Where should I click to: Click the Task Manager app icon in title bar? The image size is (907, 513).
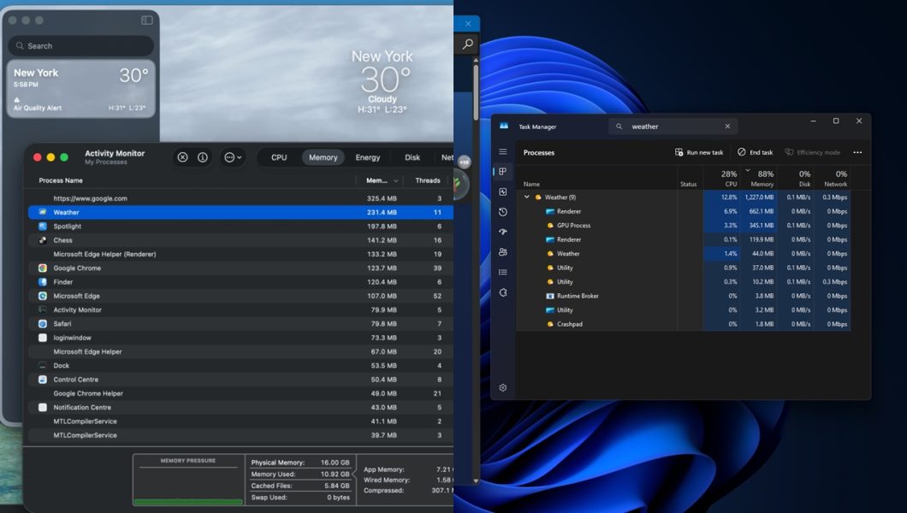[x=504, y=126]
